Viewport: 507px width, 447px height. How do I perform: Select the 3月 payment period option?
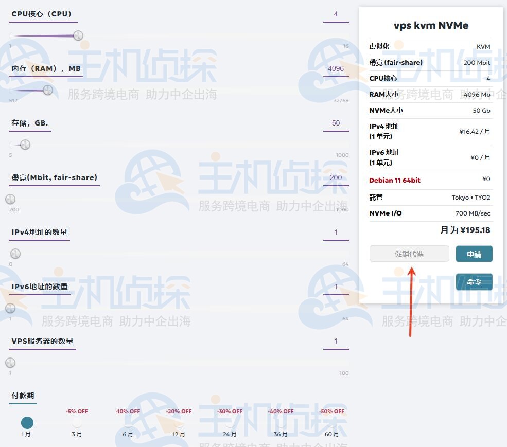coord(77,423)
